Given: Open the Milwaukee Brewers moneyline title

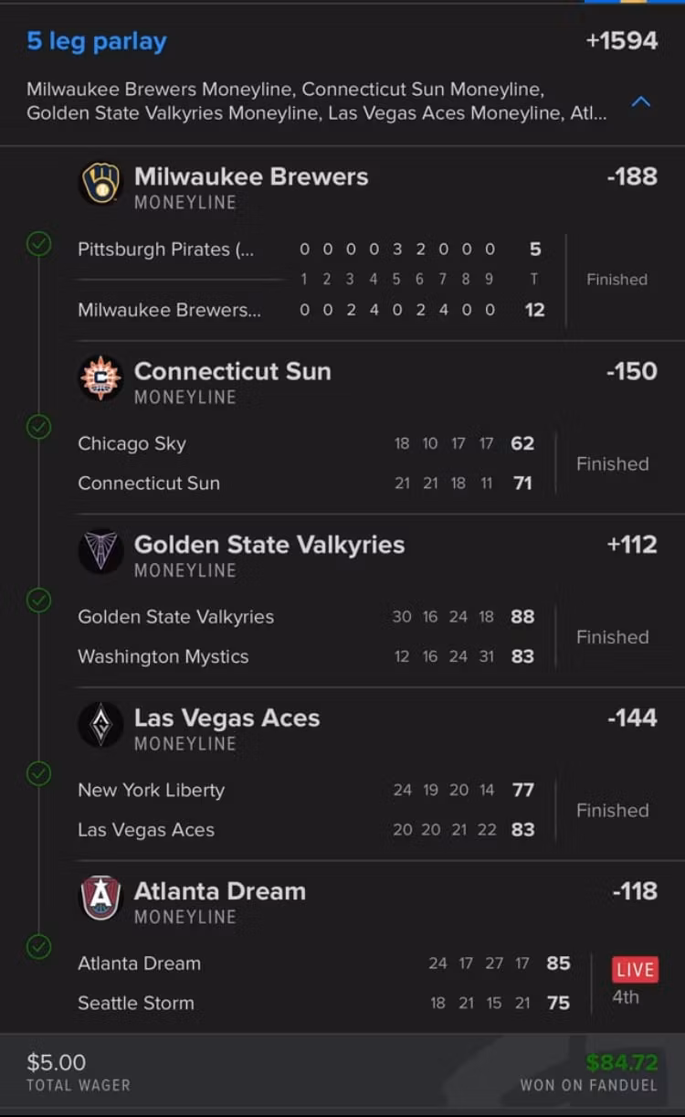Looking at the screenshot, I should [x=251, y=176].
